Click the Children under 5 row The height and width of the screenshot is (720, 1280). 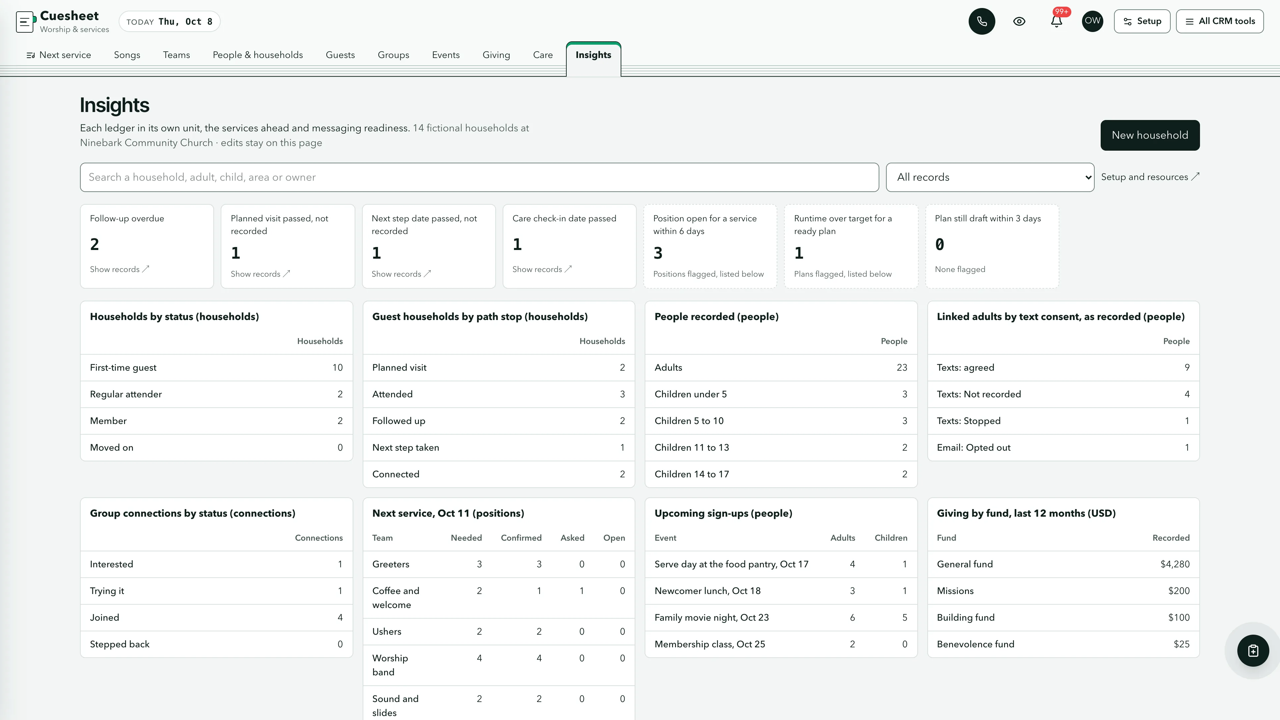(781, 394)
